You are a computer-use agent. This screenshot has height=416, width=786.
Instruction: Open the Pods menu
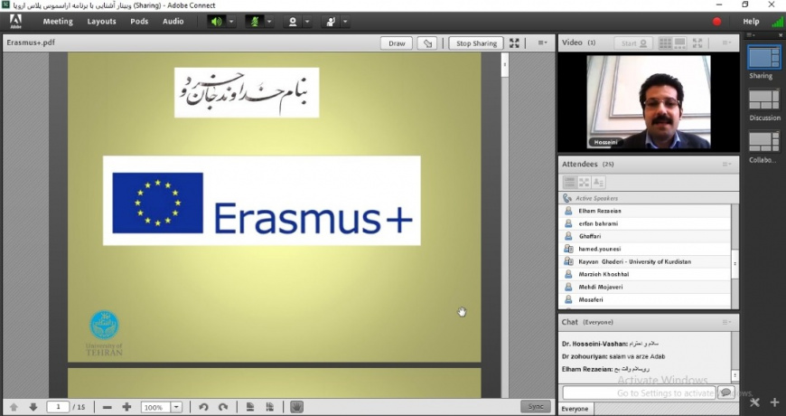tap(139, 22)
